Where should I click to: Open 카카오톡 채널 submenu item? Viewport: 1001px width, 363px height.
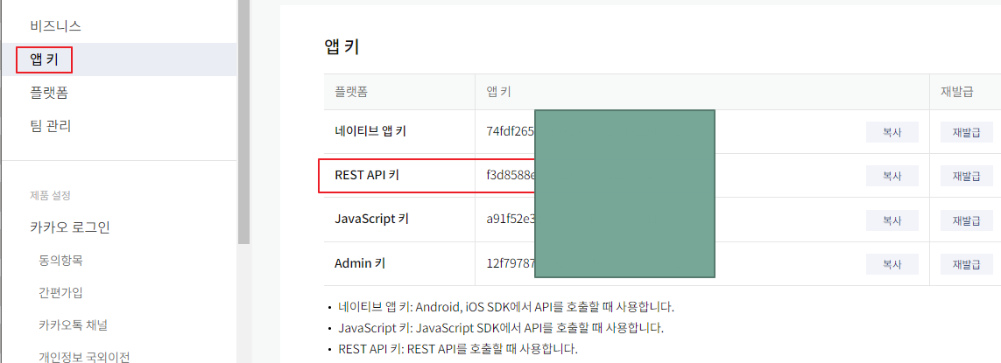(x=73, y=325)
